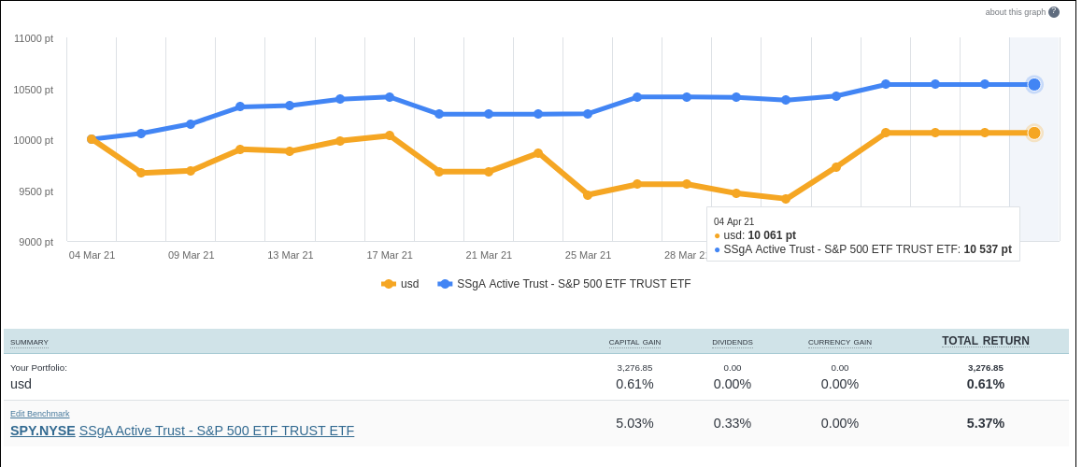Click the Summary header label
Screen dimensions: 1082x467
click(x=29, y=343)
